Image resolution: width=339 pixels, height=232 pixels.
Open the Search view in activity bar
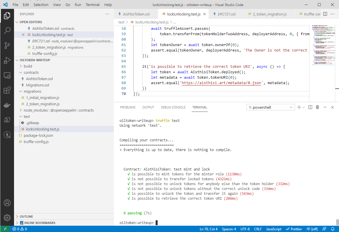[7, 31]
